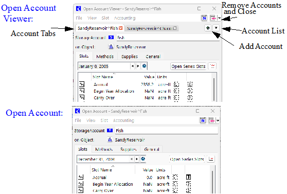Click Accrual series slot icon in Open Account window
Screen dimensions: 287x194
81,177
